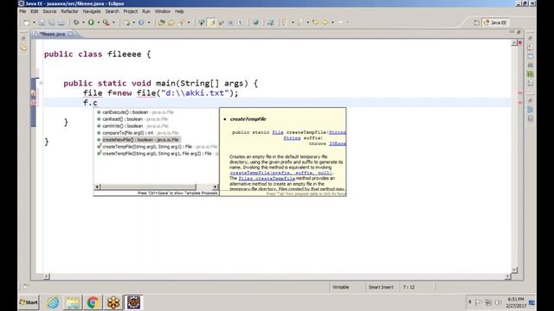Click the Back navigation arrow icon
The image size is (554, 311).
325,22
